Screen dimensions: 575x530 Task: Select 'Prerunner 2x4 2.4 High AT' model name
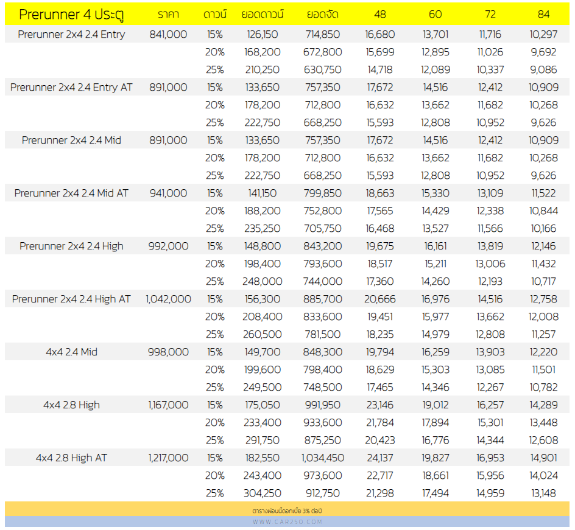[71, 299]
